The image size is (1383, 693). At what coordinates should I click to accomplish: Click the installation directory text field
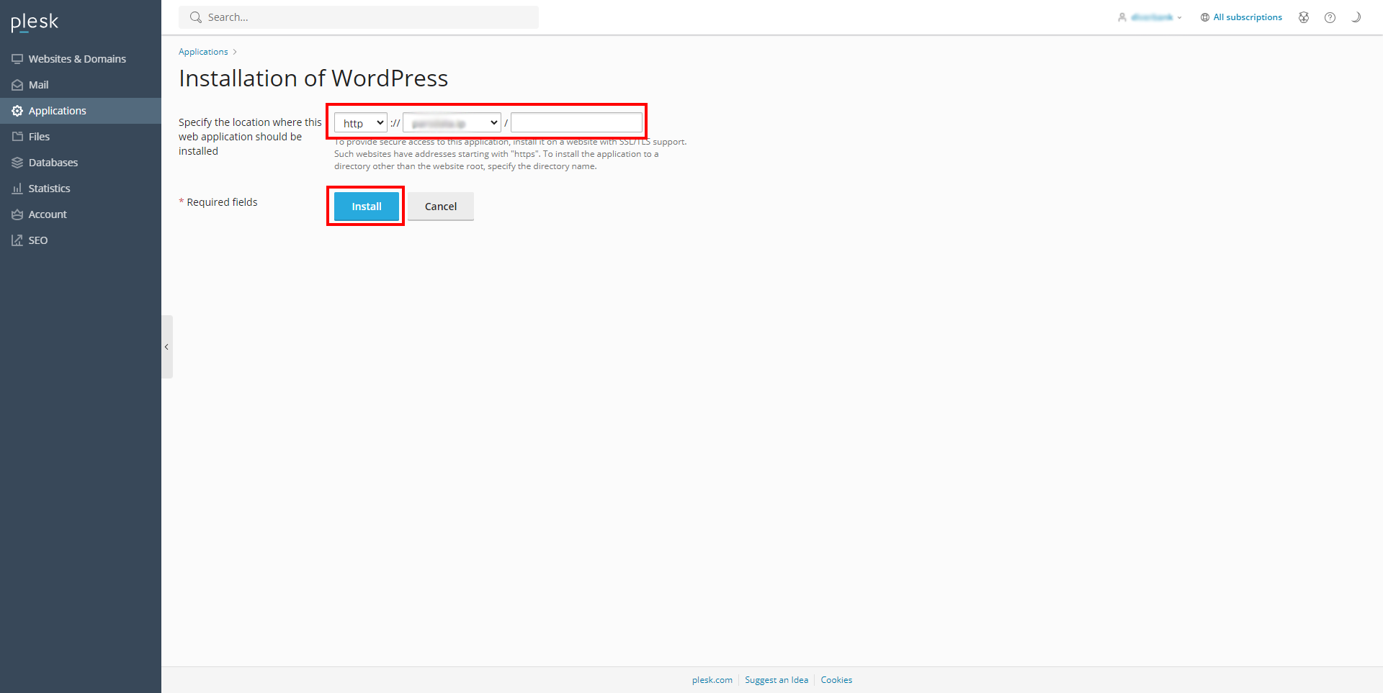point(576,122)
